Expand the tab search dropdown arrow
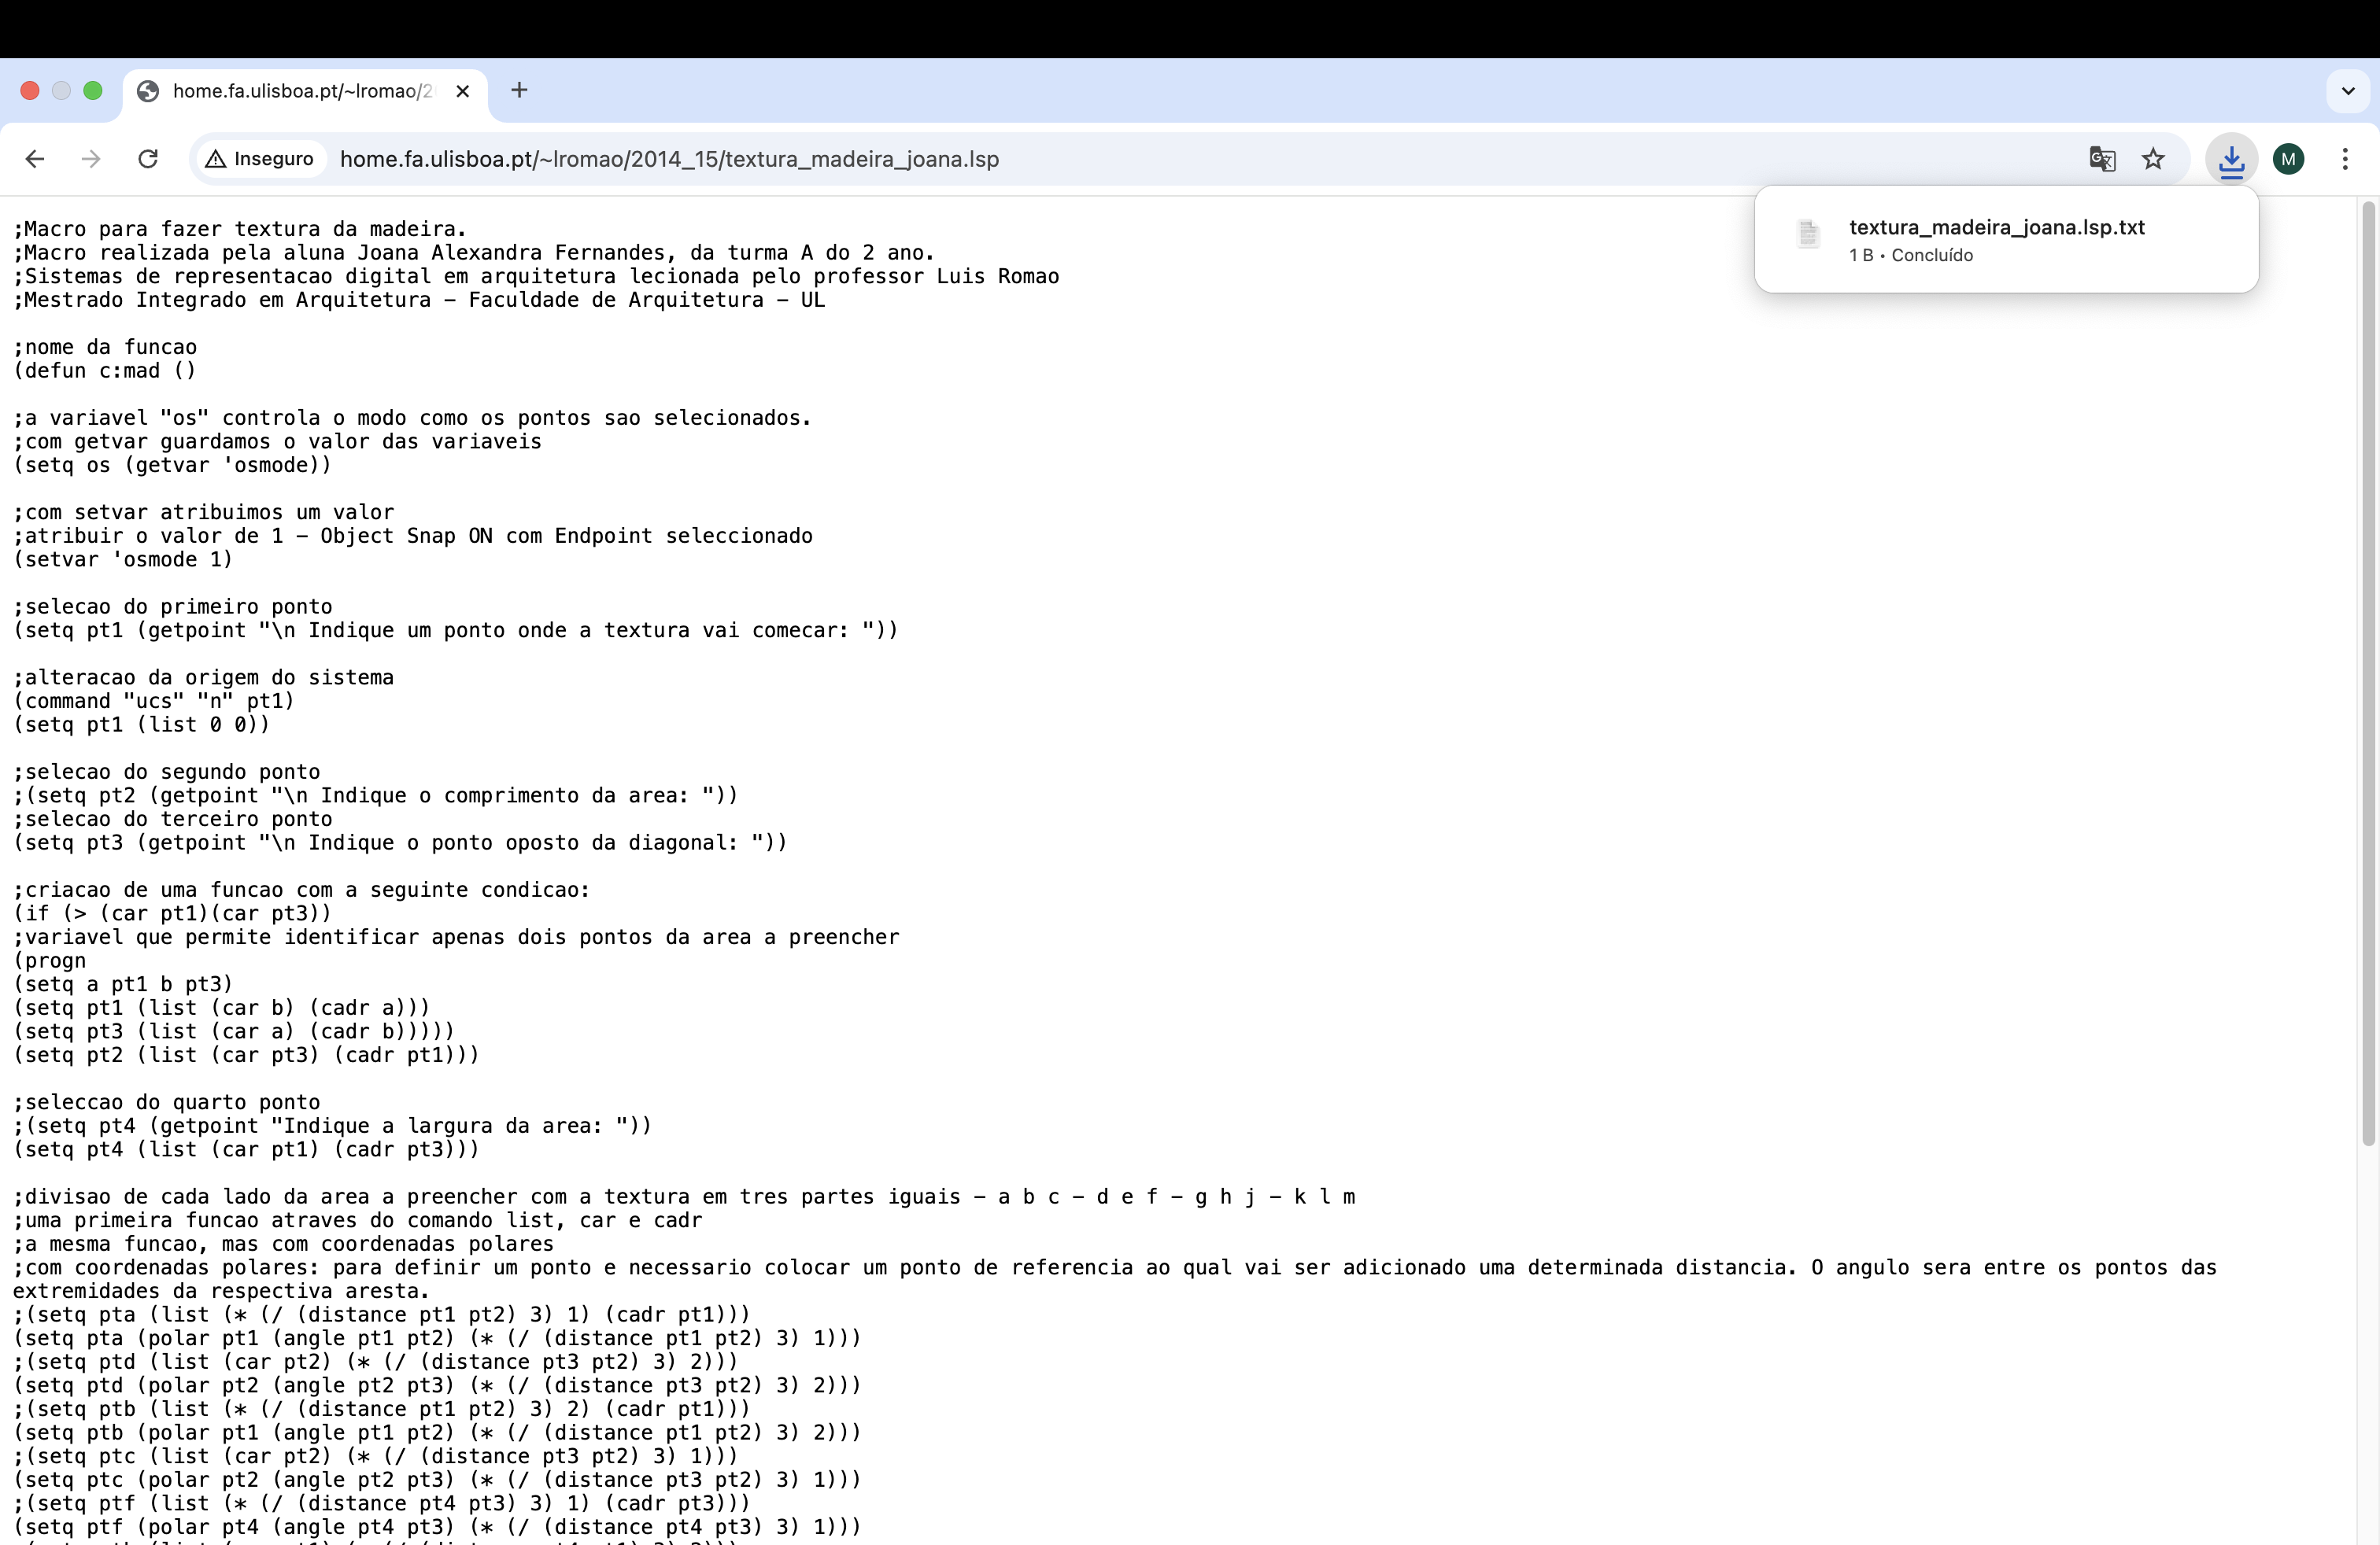 point(2348,91)
